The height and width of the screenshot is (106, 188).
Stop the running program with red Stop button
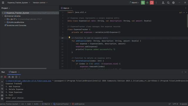coord(152,3)
